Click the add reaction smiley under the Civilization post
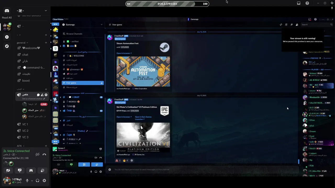Viewport: 335px width, 188px height. point(132,160)
